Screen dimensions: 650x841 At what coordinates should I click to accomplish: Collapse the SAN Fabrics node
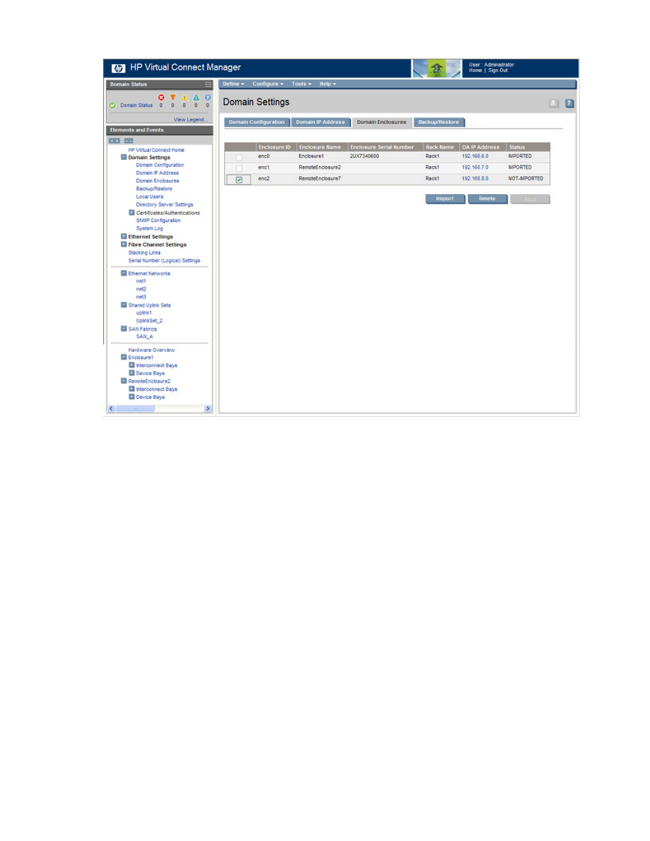(123, 328)
